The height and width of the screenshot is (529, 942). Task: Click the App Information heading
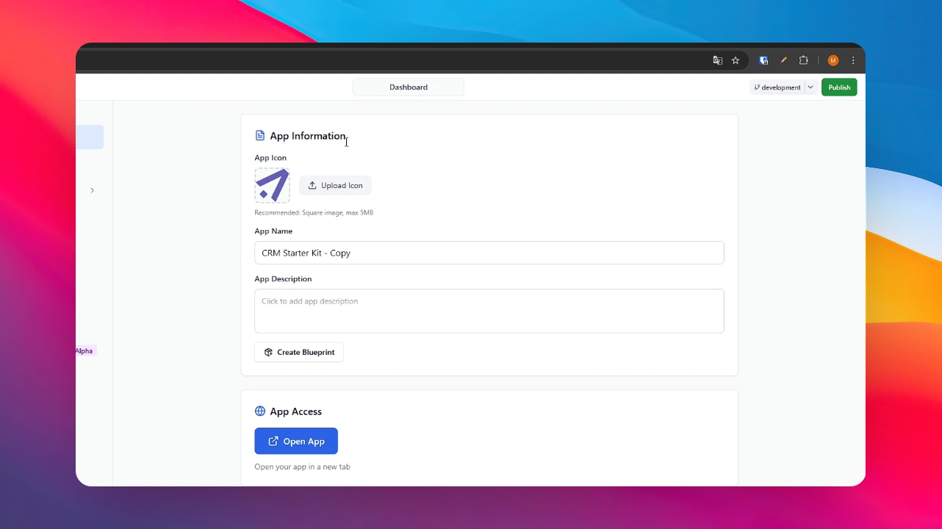pos(308,136)
